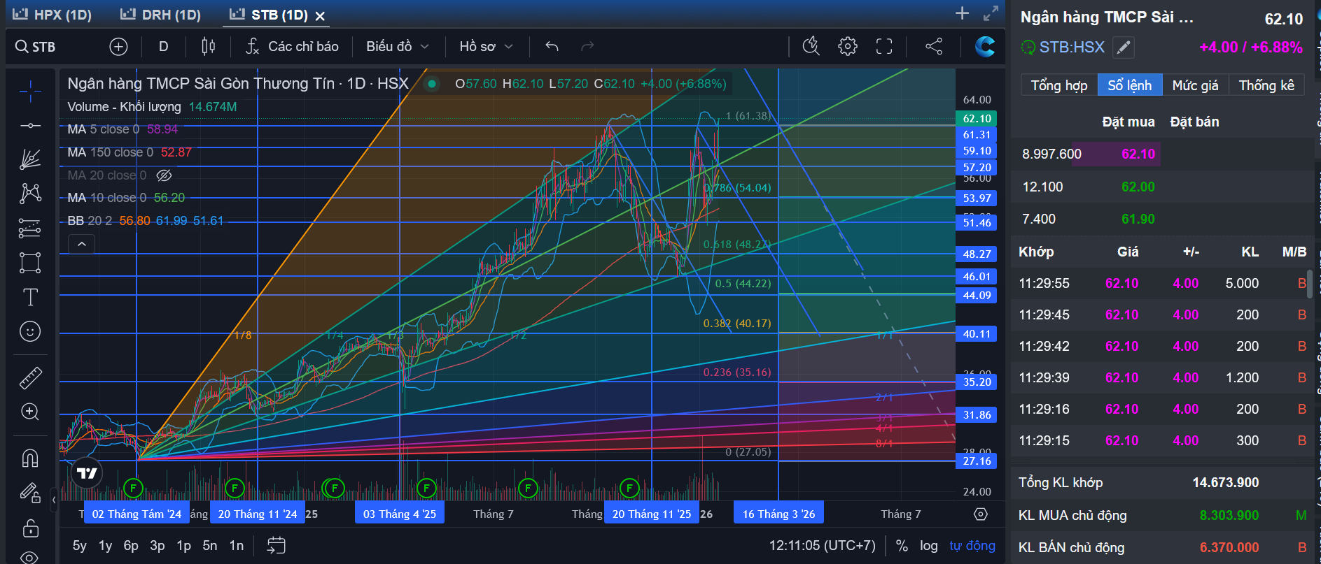Image resolution: width=1321 pixels, height=564 pixels.
Task: Select the ruler measure tool
Action: [x=30, y=377]
